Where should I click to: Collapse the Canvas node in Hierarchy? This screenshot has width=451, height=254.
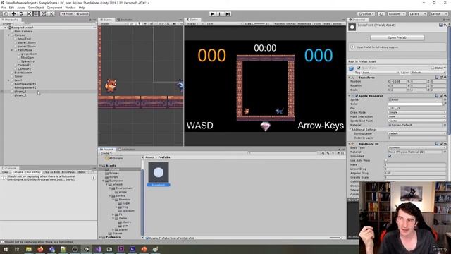click(x=9, y=35)
